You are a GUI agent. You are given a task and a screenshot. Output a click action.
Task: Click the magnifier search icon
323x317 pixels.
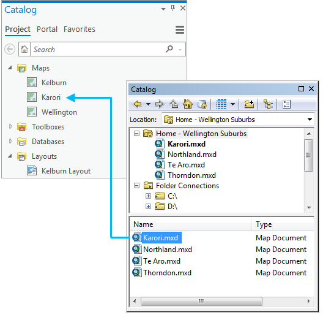(169, 49)
